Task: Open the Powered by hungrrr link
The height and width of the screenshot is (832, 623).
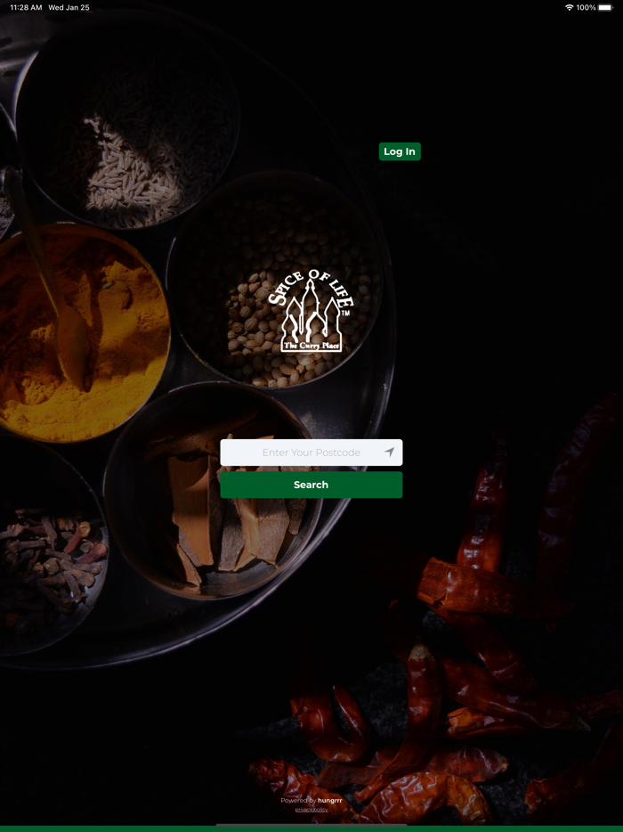Action: pyautogui.click(x=311, y=800)
